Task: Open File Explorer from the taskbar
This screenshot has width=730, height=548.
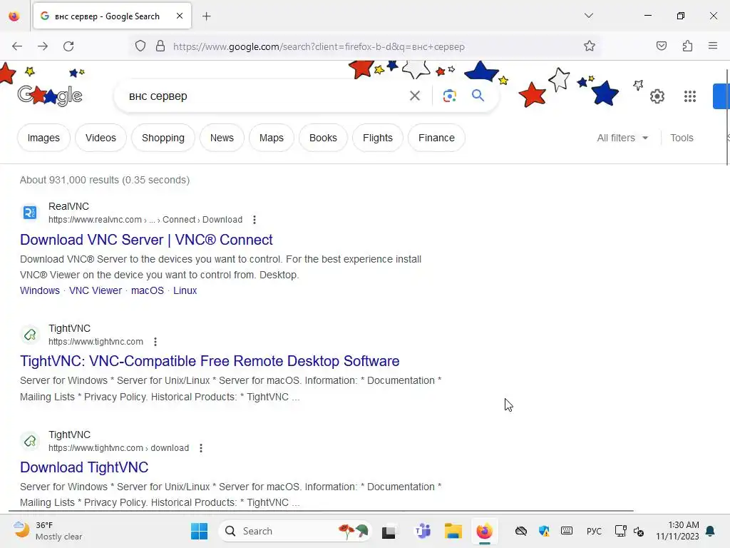Action: pyautogui.click(x=453, y=531)
